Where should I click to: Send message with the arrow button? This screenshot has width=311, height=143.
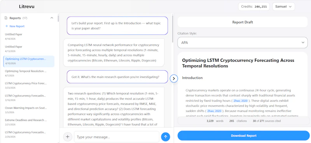click(x=166, y=137)
